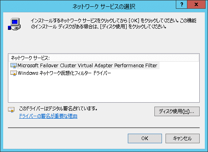Screen dimensions: 208x152
Task: Click the instruction text about installing network services
Action: [x=114, y=23]
